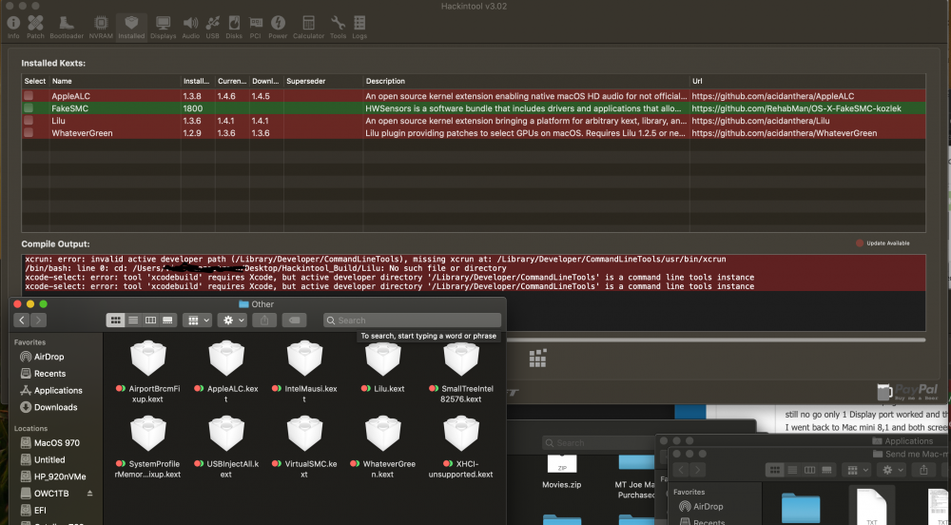Viewport: 951px width, 525px height.
Task: Click AirDrop in bottom-right Finder window sidebar
Action: tap(701, 506)
